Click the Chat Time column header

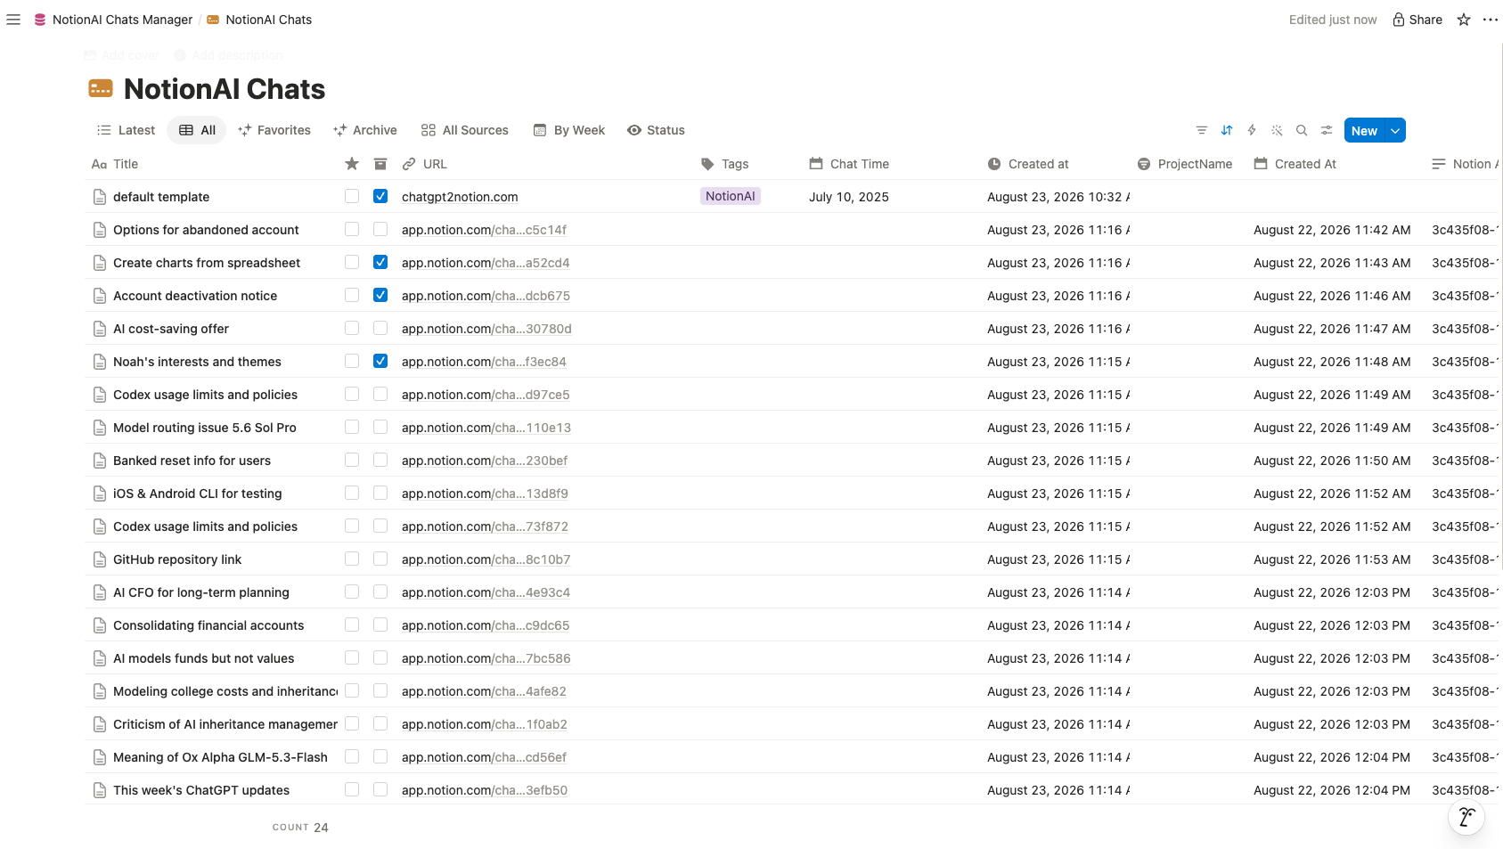(x=849, y=164)
